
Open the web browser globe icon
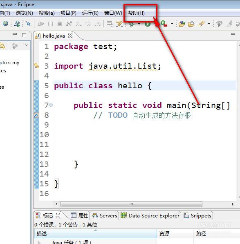[5, 23]
